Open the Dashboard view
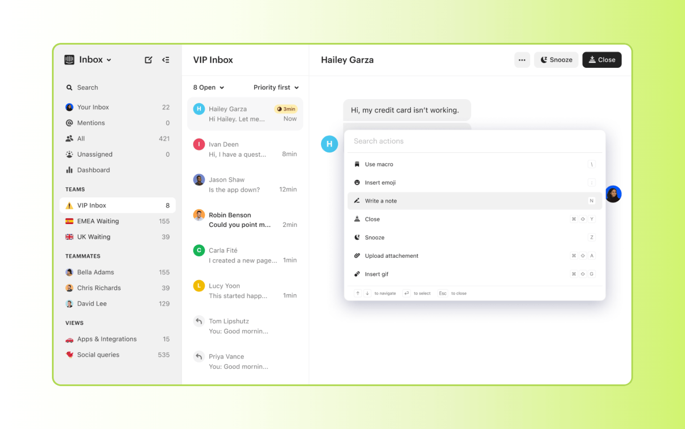Screen dimensions: 685x429 point(118,170)
